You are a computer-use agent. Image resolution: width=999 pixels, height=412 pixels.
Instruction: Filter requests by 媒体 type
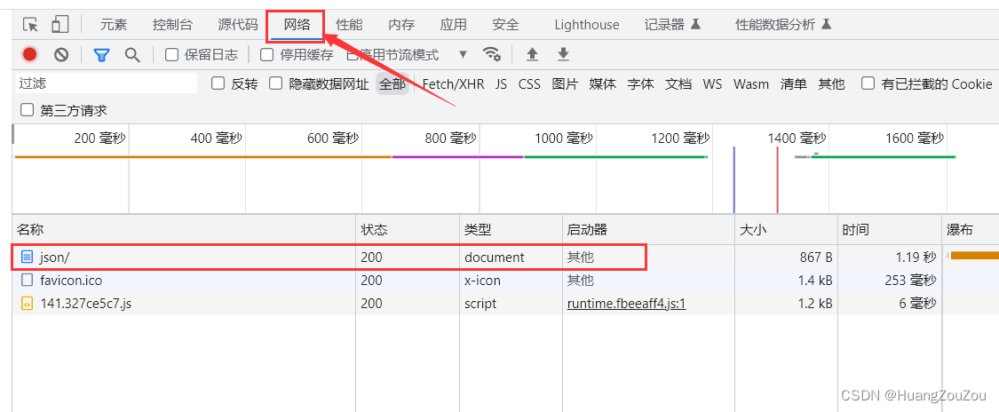point(603,84)
